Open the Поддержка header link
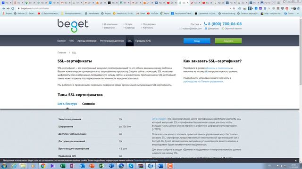 coord(149,24)
